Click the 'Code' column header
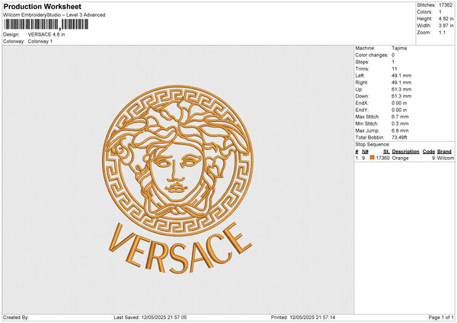 click(x=429, y=152)
